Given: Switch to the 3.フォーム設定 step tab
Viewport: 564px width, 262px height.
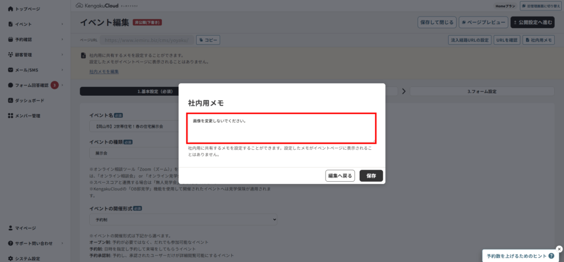Looking at the screenshot, I should tap(482, 91).
